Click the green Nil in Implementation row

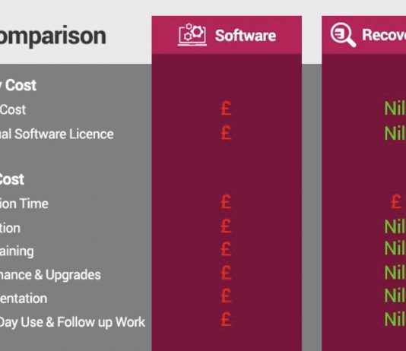[395, 296]
